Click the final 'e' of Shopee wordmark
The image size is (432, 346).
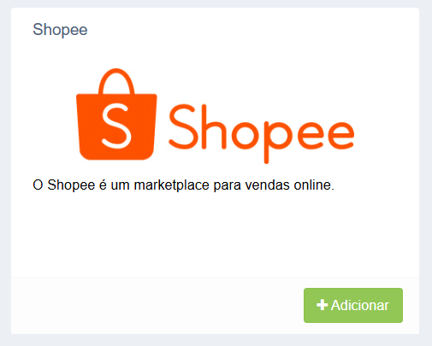pyautogui.click(x=340, y=135)
